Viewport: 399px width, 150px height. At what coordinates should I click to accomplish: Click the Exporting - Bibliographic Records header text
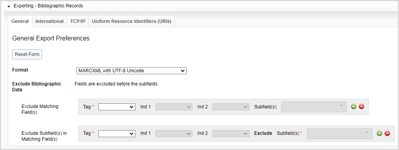(48, 6)
